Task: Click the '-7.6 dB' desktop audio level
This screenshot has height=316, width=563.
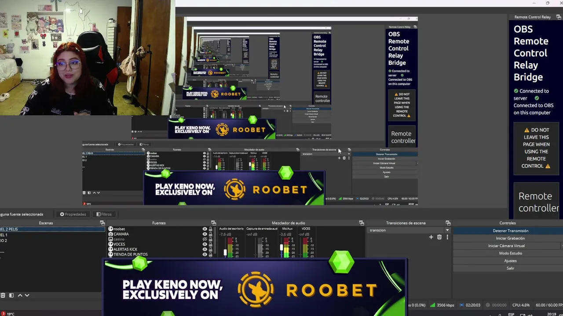Action: (x=225, y=234)
